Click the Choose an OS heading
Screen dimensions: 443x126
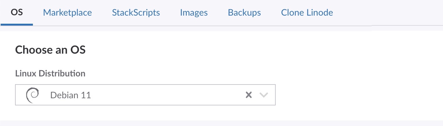[x=50, y=50]
